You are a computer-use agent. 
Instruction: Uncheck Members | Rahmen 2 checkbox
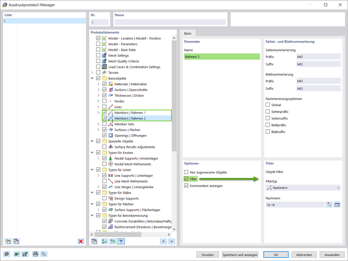[x=104, y=118]
